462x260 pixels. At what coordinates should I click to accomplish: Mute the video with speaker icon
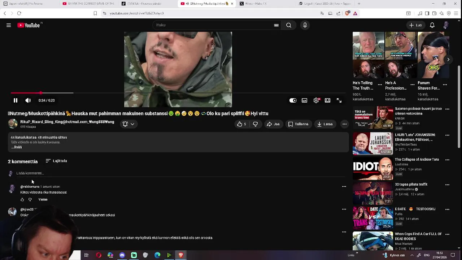point(28,100)
